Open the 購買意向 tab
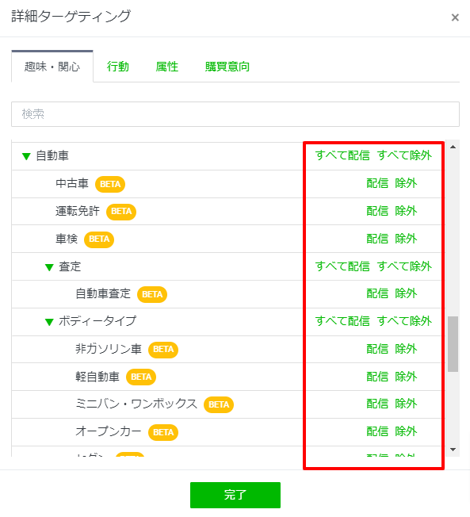The image size is (470, 517). 227,67
